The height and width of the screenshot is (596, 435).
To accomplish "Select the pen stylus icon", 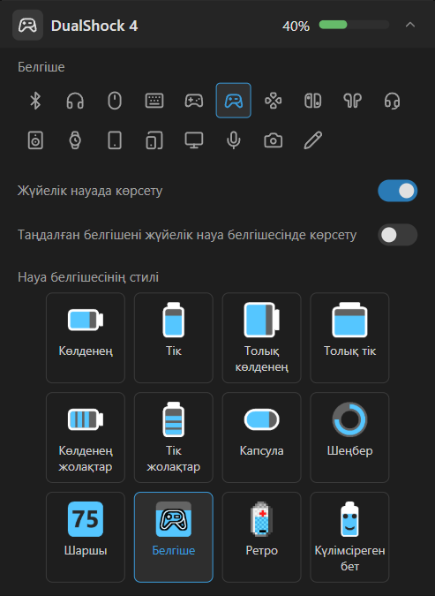I will (313, 140).
